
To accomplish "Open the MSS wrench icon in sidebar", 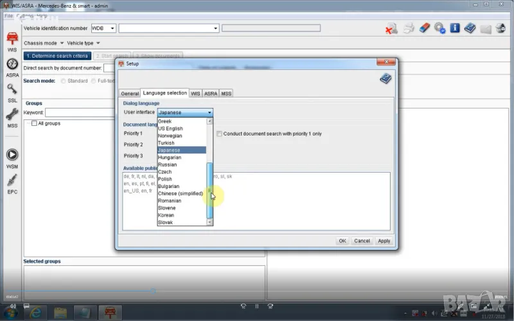I will (12, 116).
